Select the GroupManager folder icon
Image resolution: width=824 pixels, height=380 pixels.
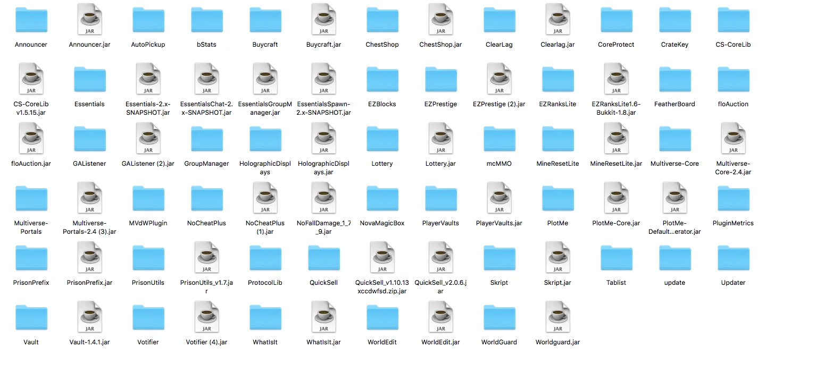click(x=206, y=139)
